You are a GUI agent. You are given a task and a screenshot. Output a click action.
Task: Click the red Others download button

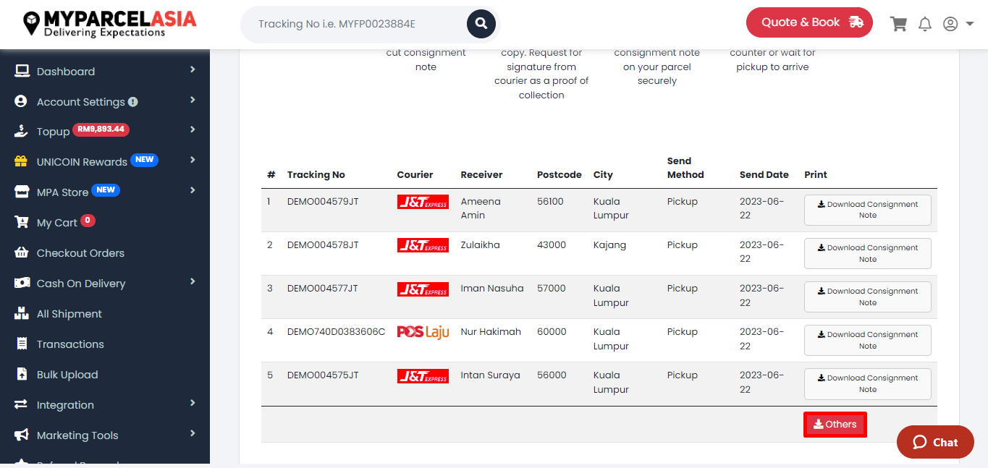pos(835,425)
